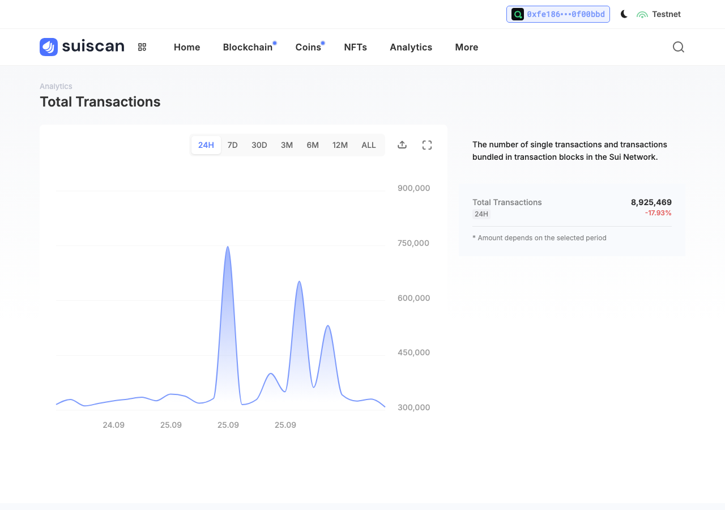725x510 pixels.
Task: Open the search magnifier icon
Action: pyautogui.click(x=679, y=47)
